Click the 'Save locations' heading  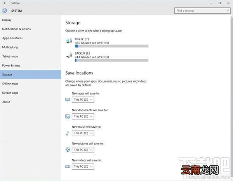tap(79, 73)
